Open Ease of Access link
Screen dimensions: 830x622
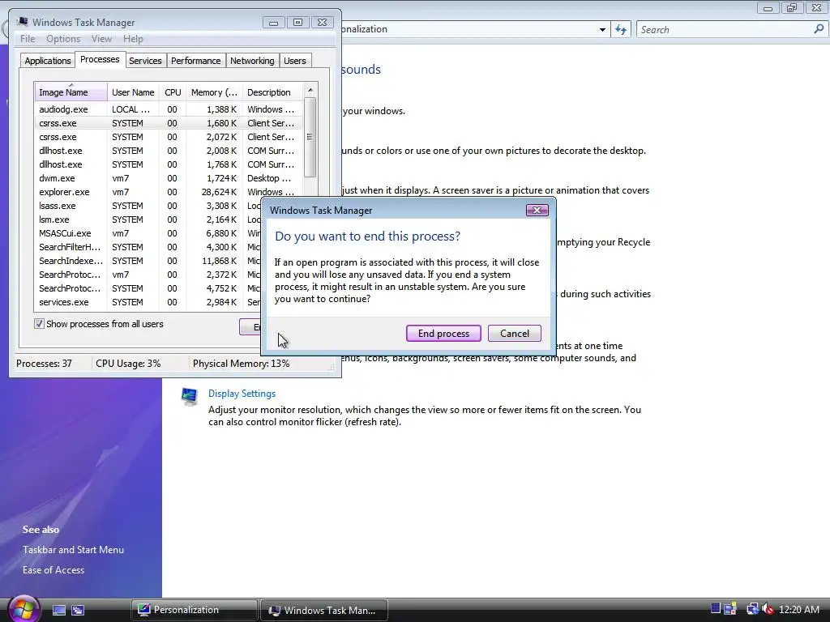pos(53,569)
